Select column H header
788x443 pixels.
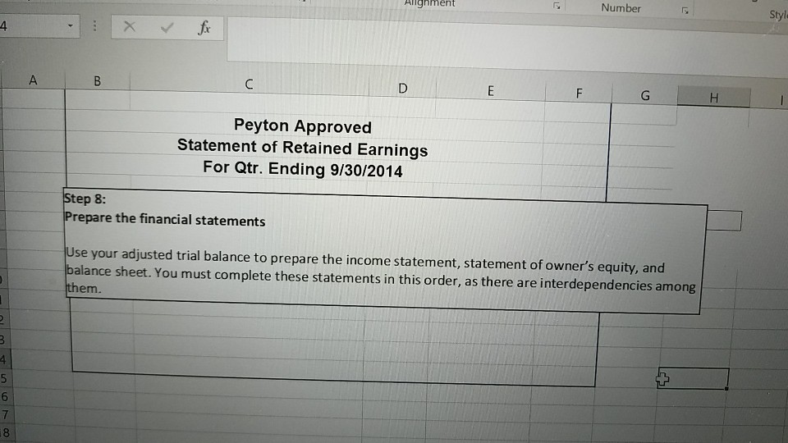point(713,98)
